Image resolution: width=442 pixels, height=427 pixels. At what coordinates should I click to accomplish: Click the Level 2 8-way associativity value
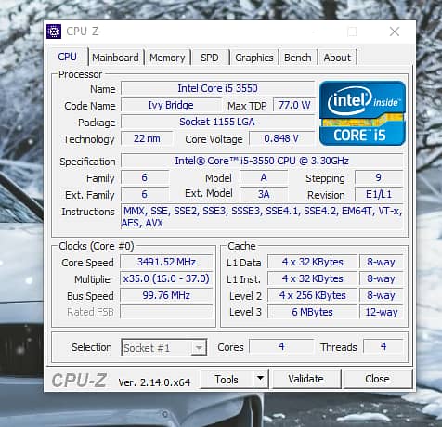click(x=382, y=295)
